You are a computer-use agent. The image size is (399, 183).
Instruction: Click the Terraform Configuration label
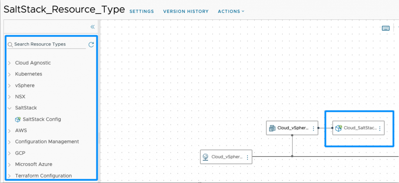[43, 176]
